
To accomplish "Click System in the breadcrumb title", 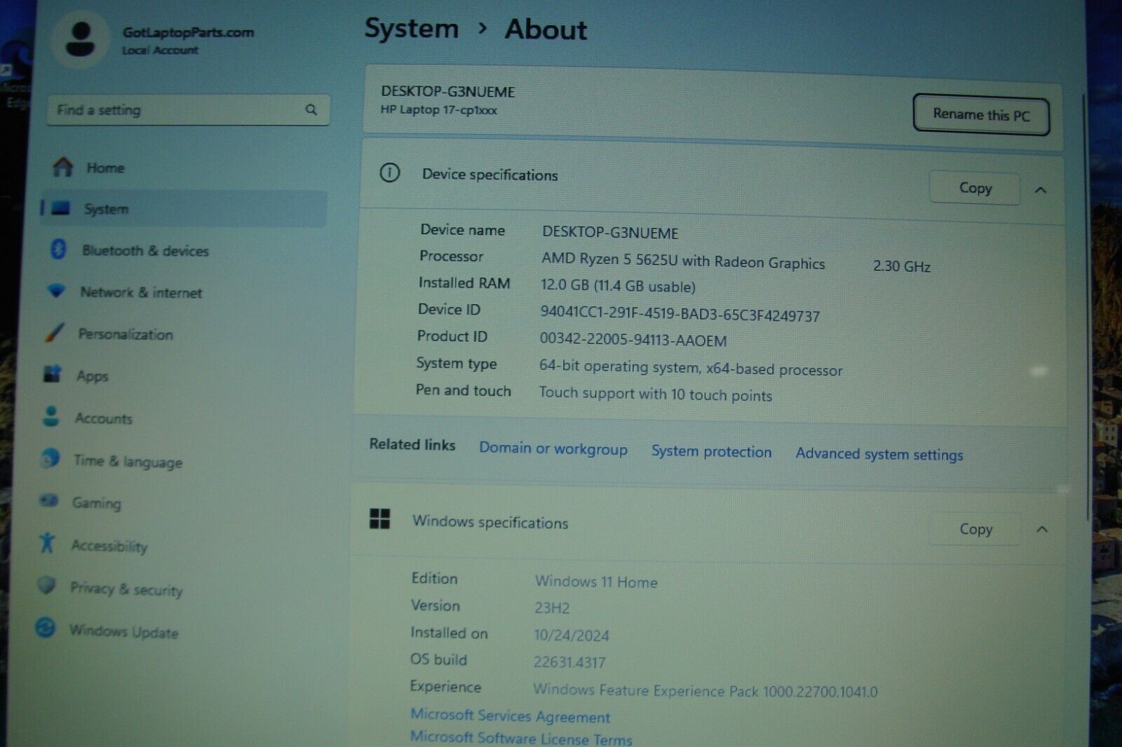I will tap(412, 29).
